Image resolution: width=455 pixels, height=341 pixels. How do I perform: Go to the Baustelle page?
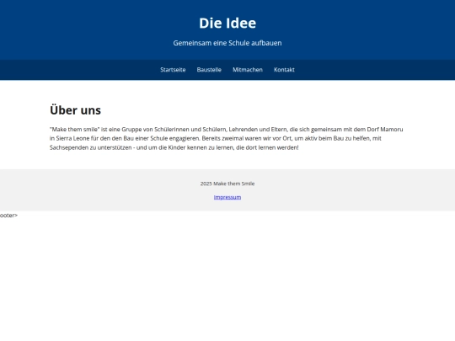click(209, 70)
